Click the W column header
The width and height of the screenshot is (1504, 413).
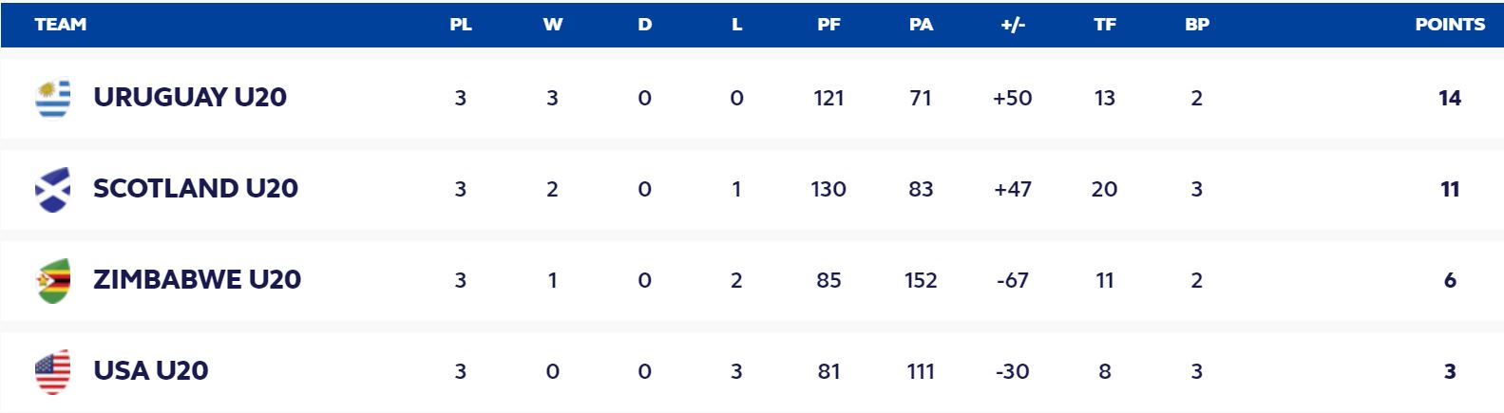pyautogui.click(x=552, y=25)
